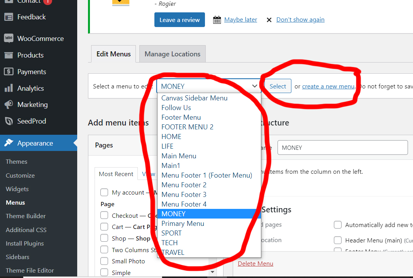Click the Contact notification badge

(48, 2)
